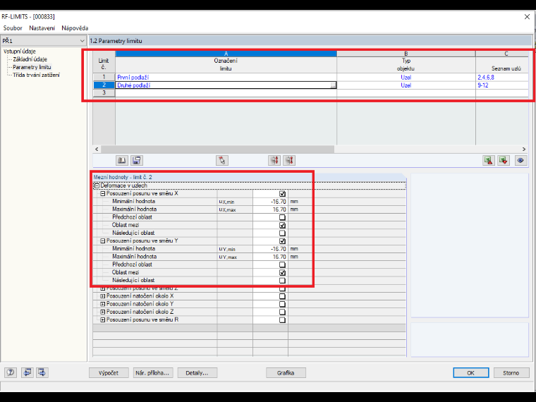Uncheck Oblast mezi under direction Y
536x402 pixels.
(x=282, y=272)
